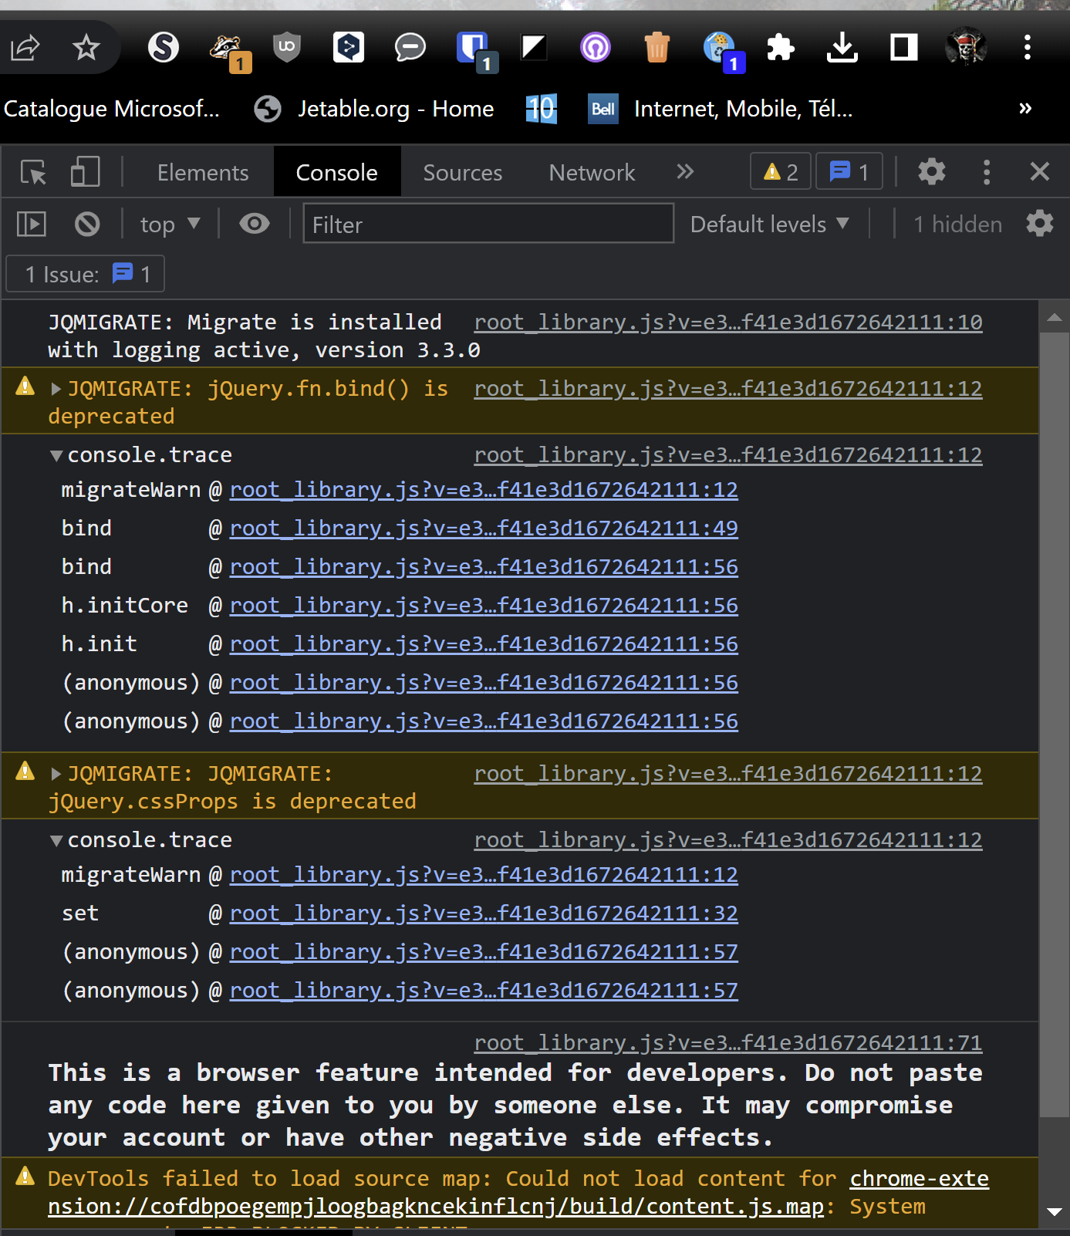Open the Sources tab
Image resolution: width=1070 pixels, height=1236 pixels.
pyautogui.click(x=463, y=172)
